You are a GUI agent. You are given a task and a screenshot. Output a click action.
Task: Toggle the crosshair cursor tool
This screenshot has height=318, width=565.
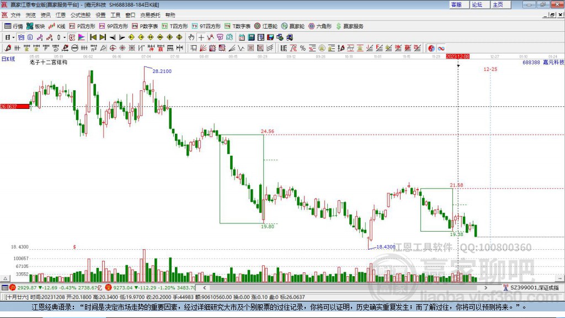click(x=201, y=37)
